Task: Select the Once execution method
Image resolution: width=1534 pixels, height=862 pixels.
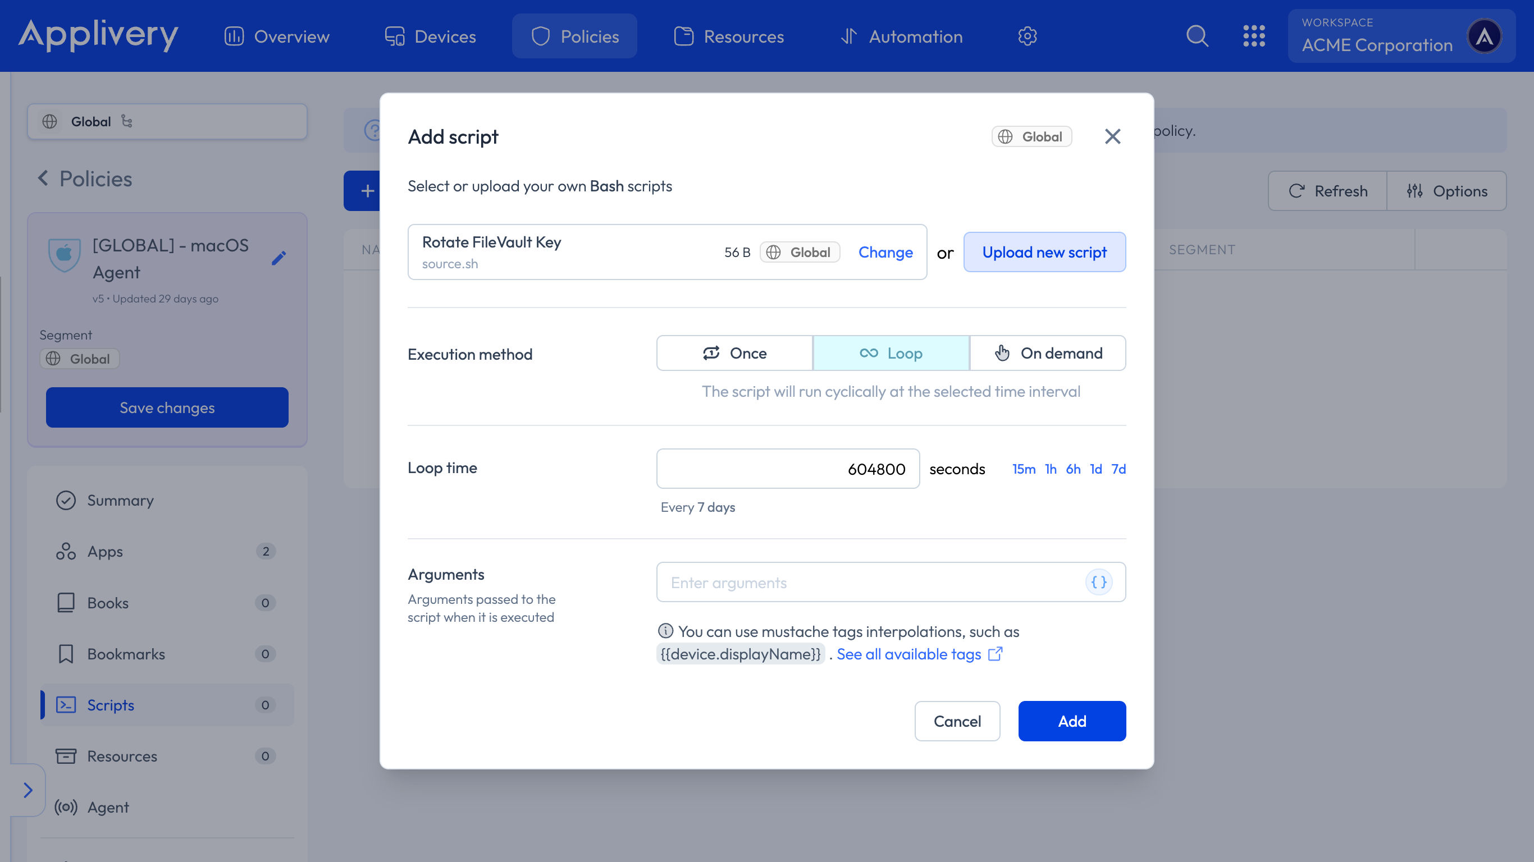Action: 734,353
